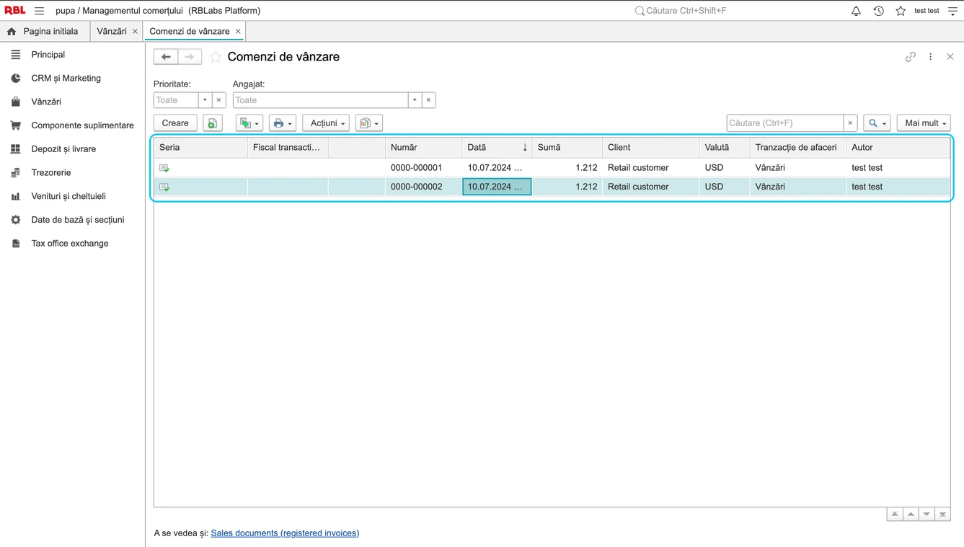Open the Acțiuni dropdown
The height and width of the screenshot is (547, 964).
[326, 123]
